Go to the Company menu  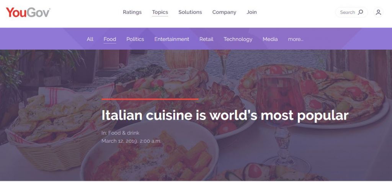tap(224, 12)
